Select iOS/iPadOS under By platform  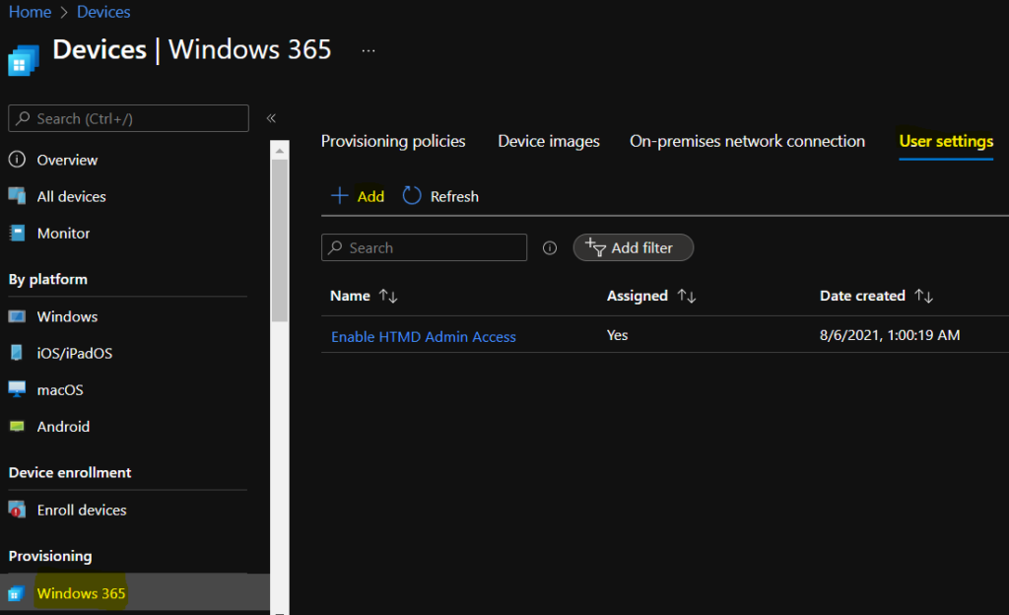pyautogui.click(x=75, y=353)
